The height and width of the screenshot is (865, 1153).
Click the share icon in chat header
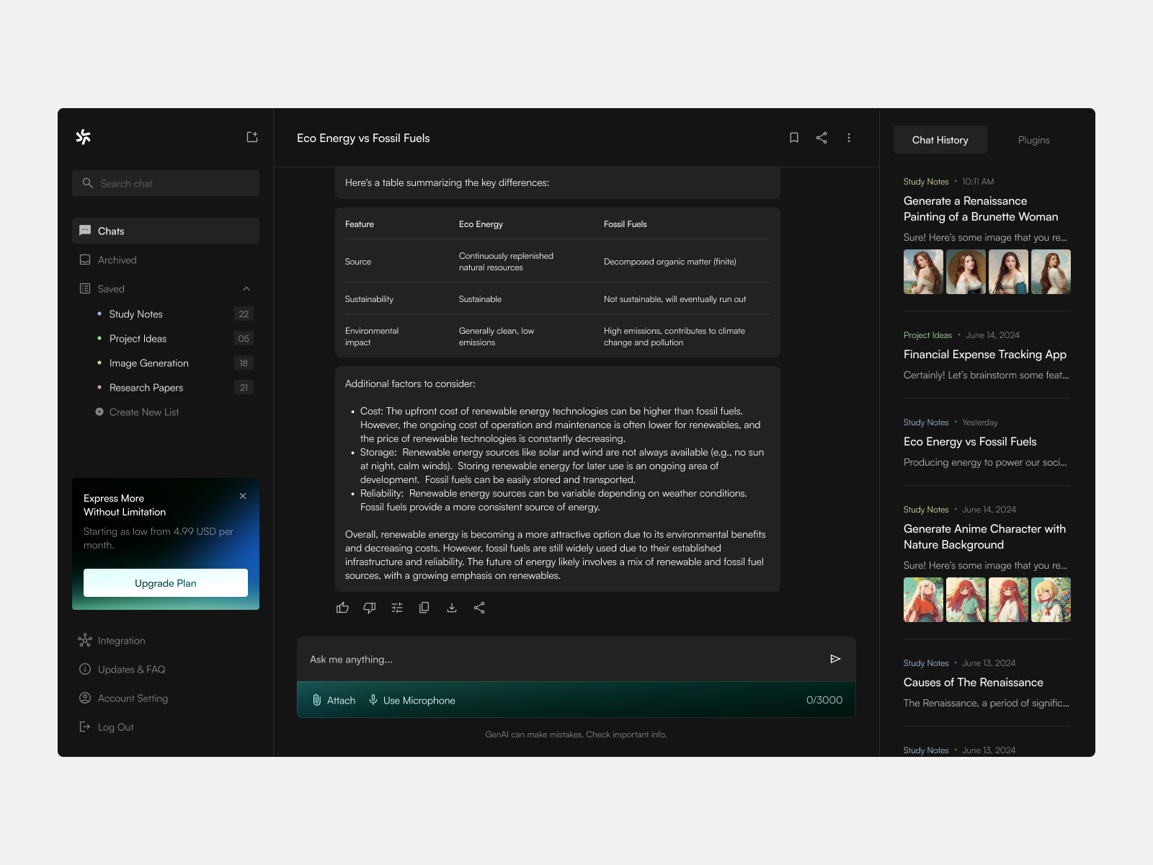click(821, 138)
